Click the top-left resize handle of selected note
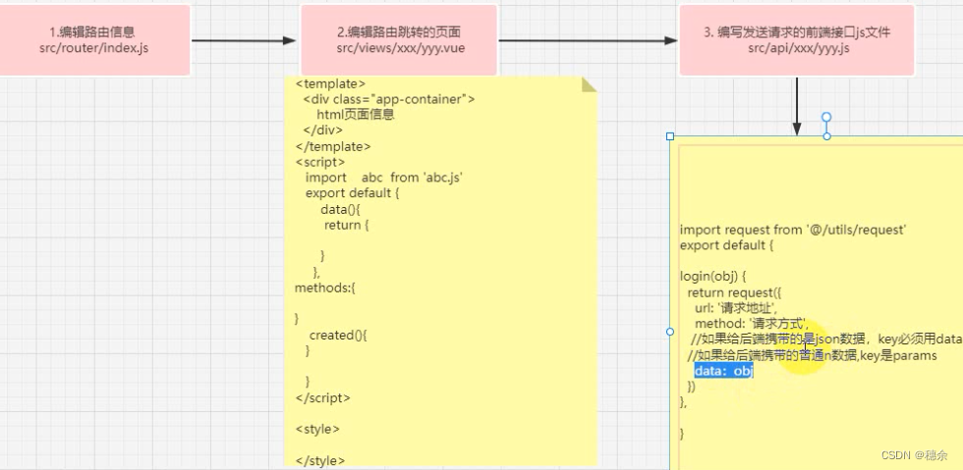Image resolution: width=963 pixels, height=470 pixels. (x=670, y=136)
